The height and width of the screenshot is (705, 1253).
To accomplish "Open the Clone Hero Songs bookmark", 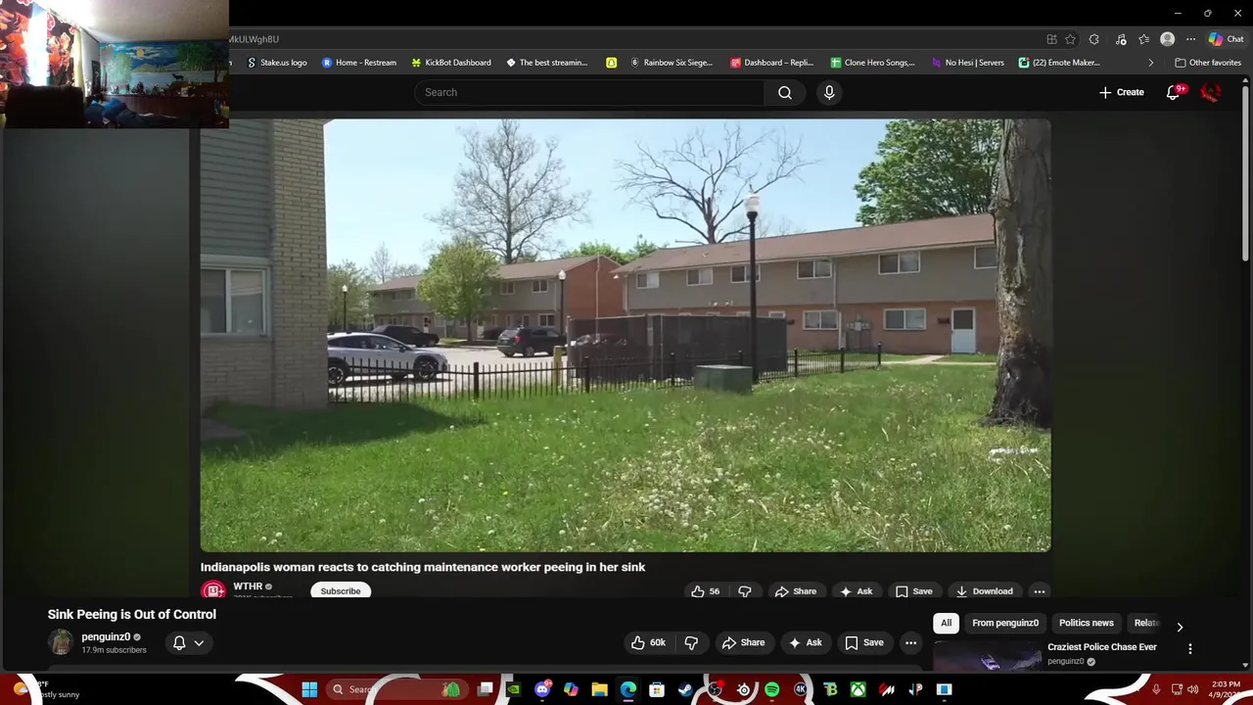I will click(x=872, y=63).
